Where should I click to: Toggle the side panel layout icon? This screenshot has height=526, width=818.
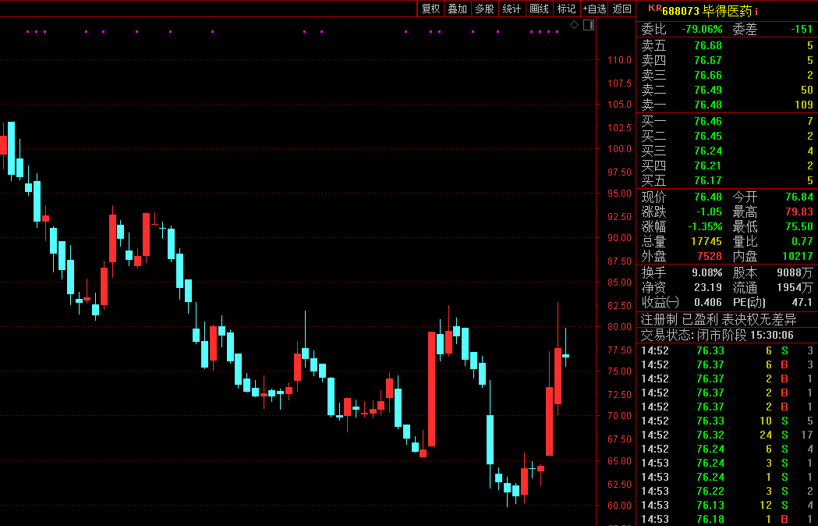coord(589,25)
